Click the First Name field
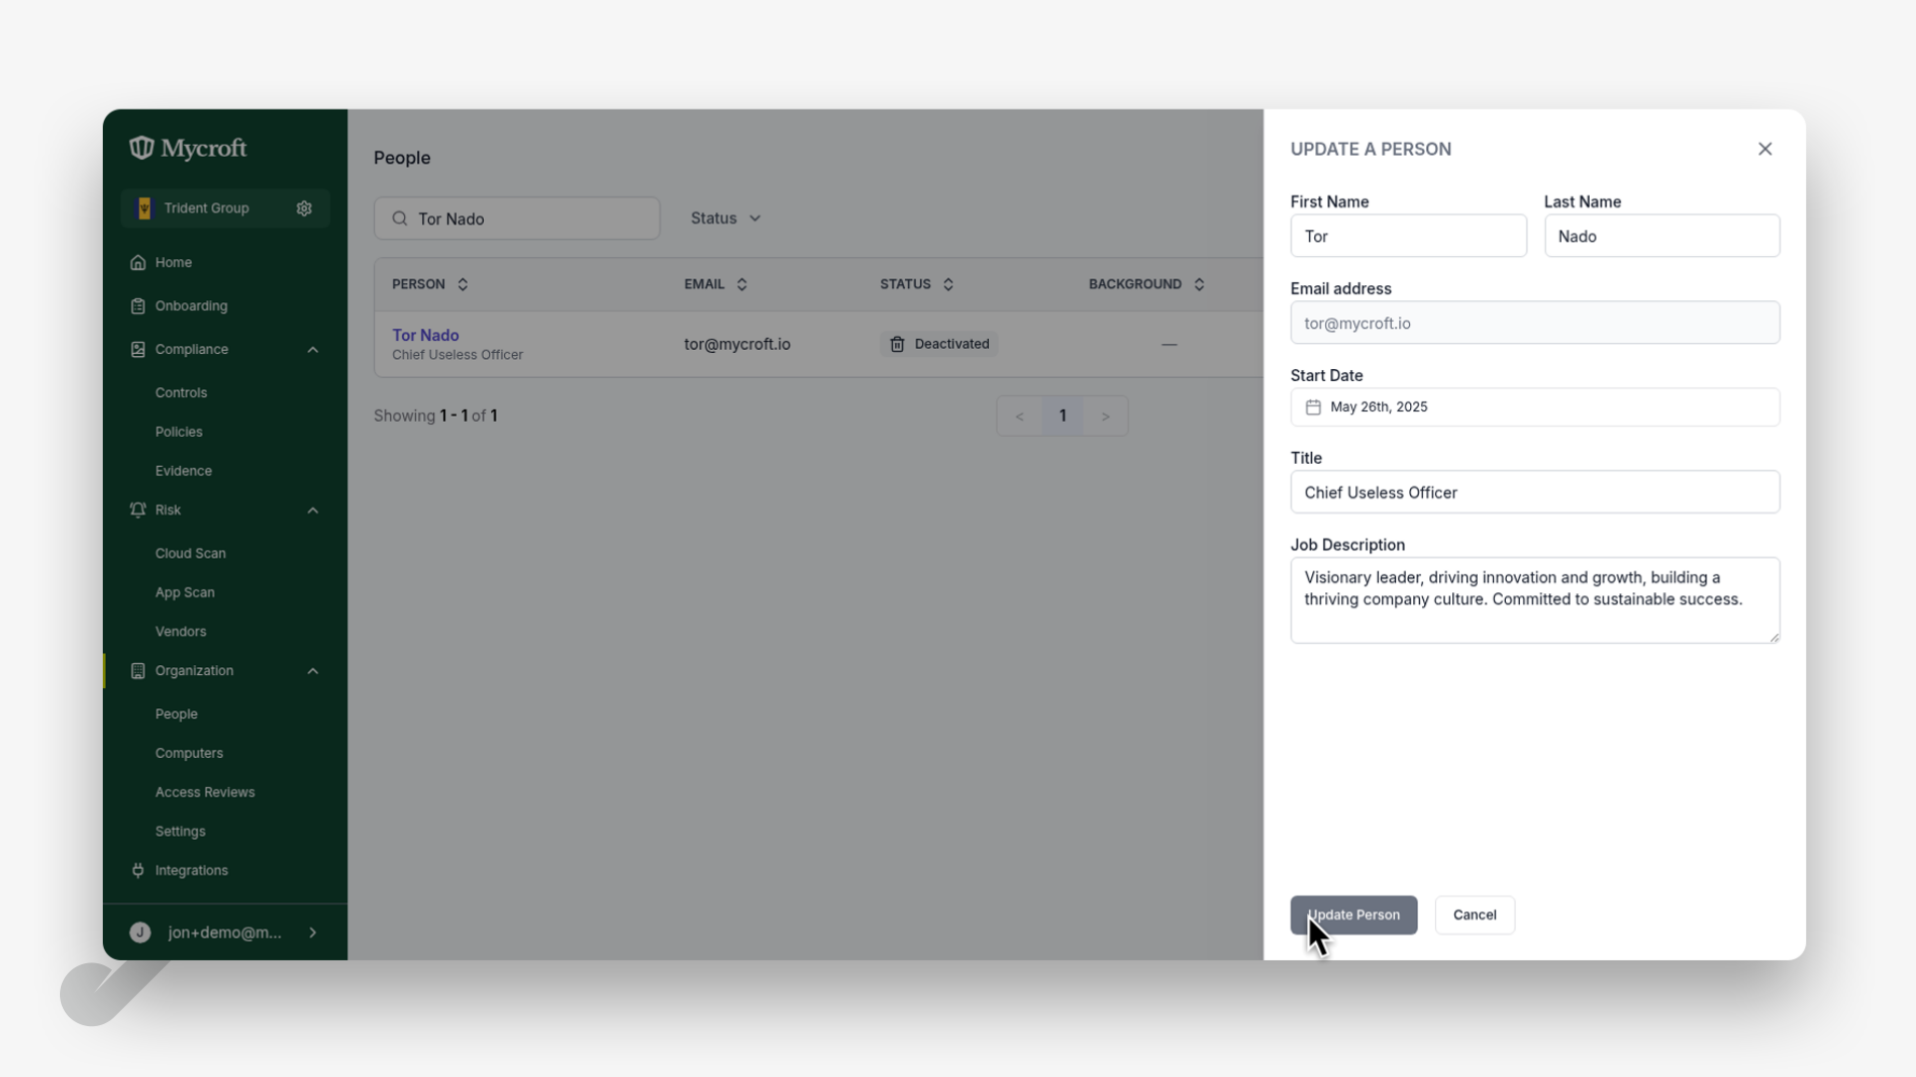The width and height of the screenshot is (1916, 1077). pos(1408,236)
